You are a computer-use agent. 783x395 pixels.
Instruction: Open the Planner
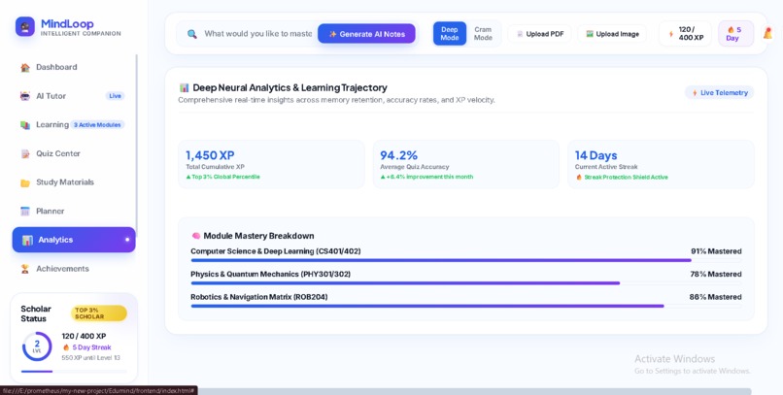74,212
